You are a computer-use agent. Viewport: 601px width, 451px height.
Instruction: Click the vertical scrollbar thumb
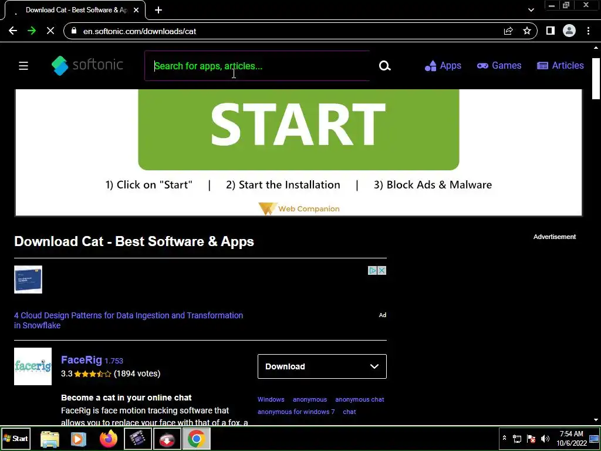pos(596,79)
